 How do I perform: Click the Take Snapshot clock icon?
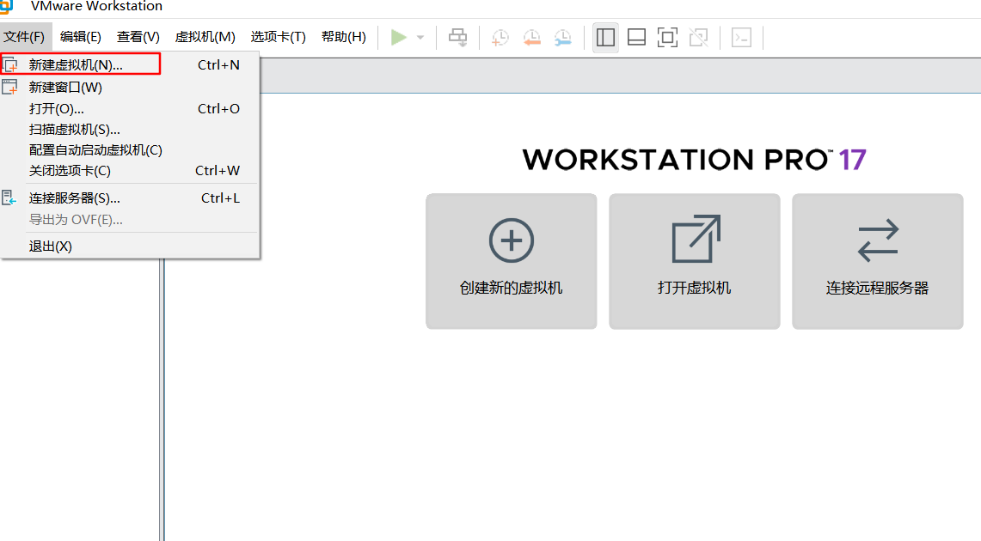coord(500,38)
